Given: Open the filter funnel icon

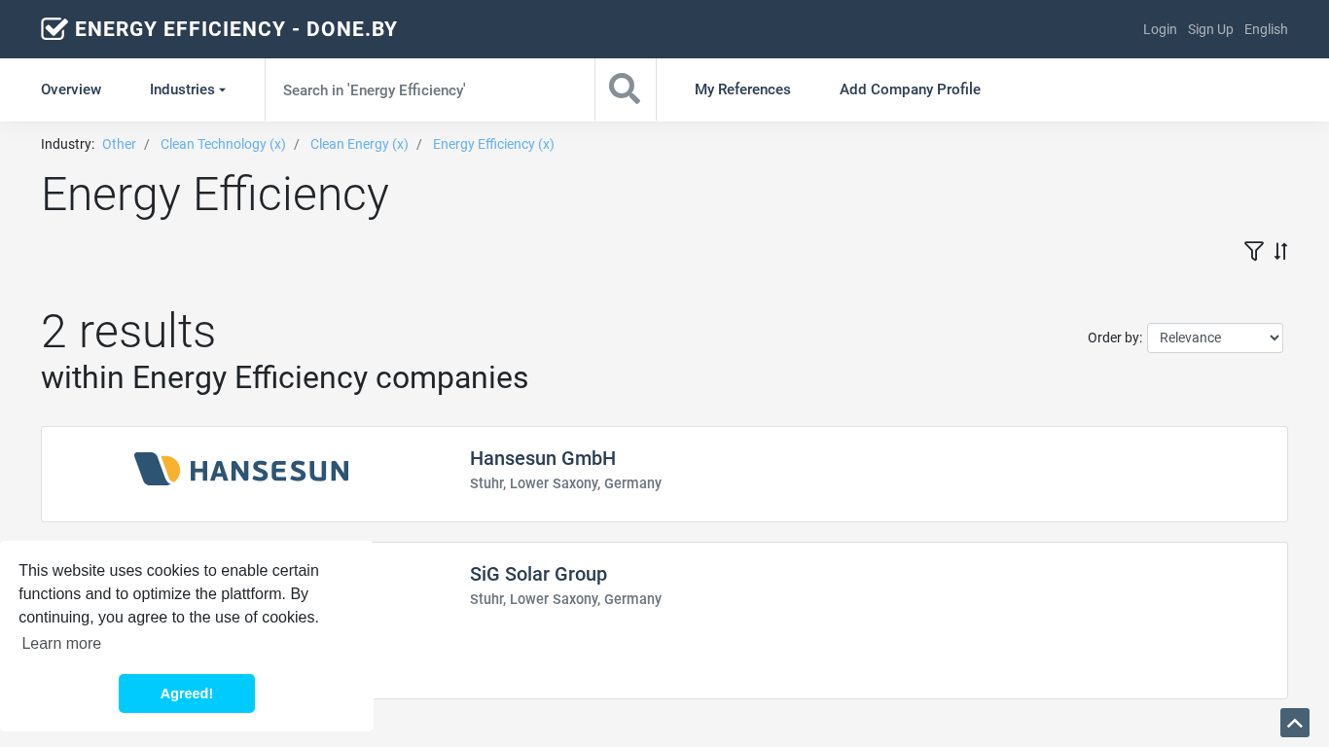Looking at the screenshot, I should (x=1253, y=251).
